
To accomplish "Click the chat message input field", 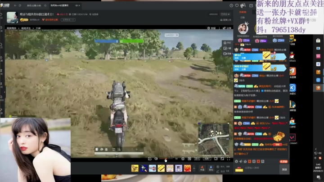I will (261, 168).
